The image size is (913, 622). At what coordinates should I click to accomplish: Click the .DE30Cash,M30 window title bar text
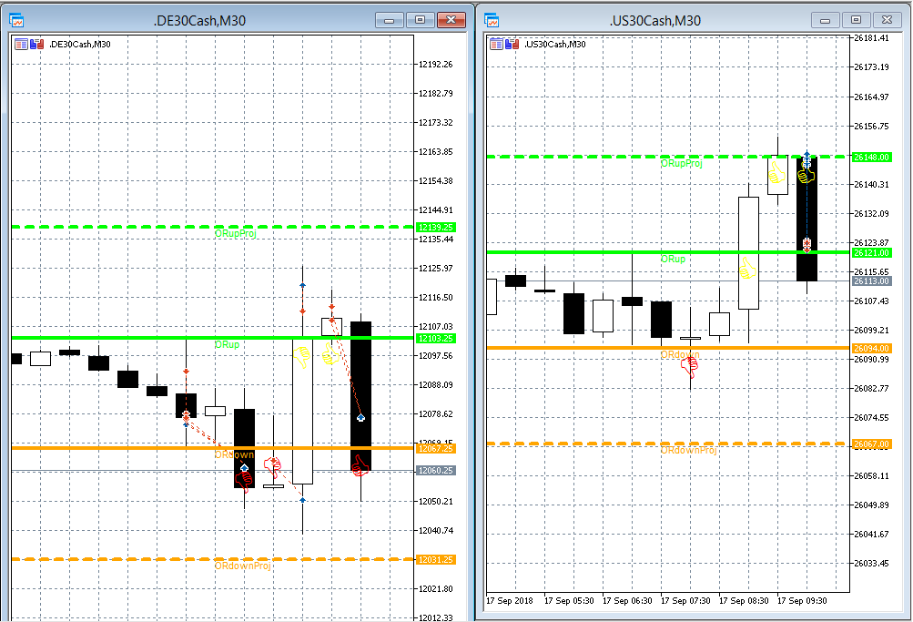point(199,21)
